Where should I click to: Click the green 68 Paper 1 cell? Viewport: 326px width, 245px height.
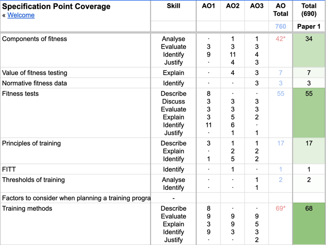click(309, 209)
